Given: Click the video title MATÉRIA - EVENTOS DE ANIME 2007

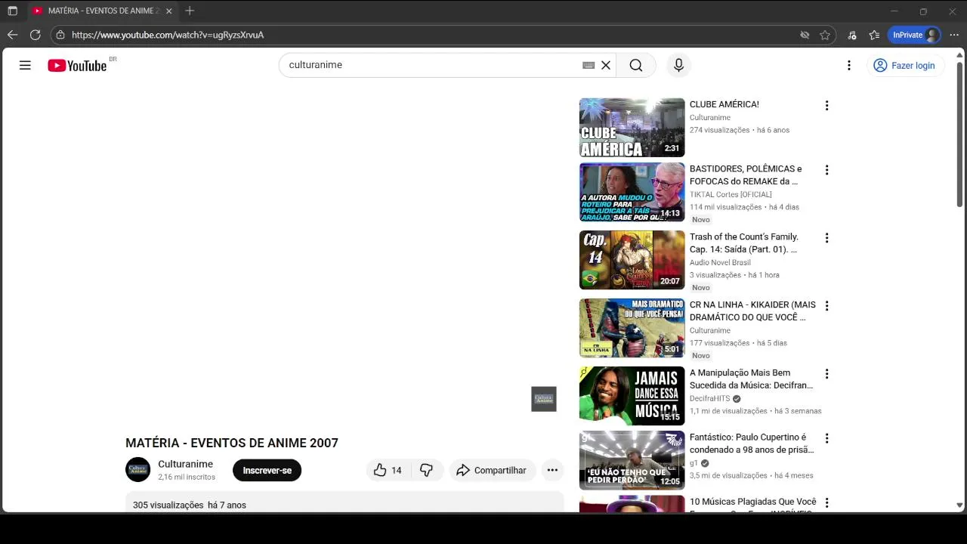Looking at the screenshot, I should coord(232,443).
